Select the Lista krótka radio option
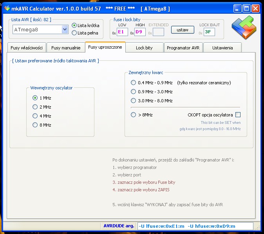This screenshot has height=234, width=264. tap(85, 25)
